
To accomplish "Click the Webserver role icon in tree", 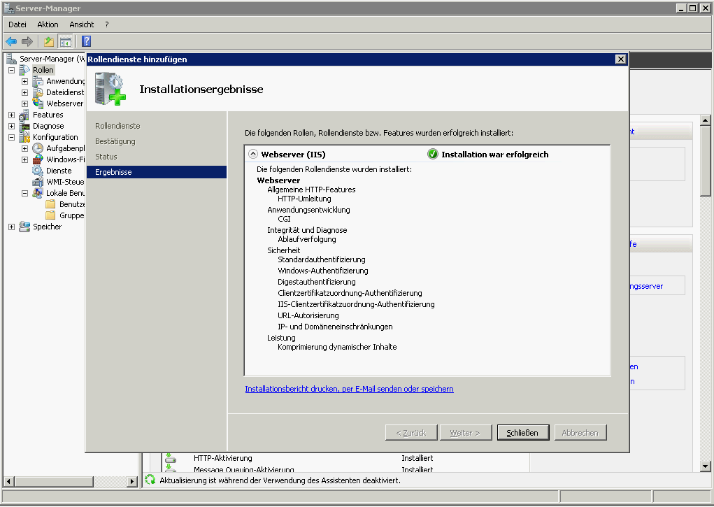I will (38, 103).
